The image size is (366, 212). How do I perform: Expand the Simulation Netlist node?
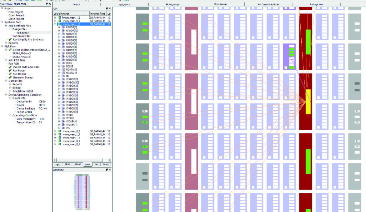(x=10, y=91)
